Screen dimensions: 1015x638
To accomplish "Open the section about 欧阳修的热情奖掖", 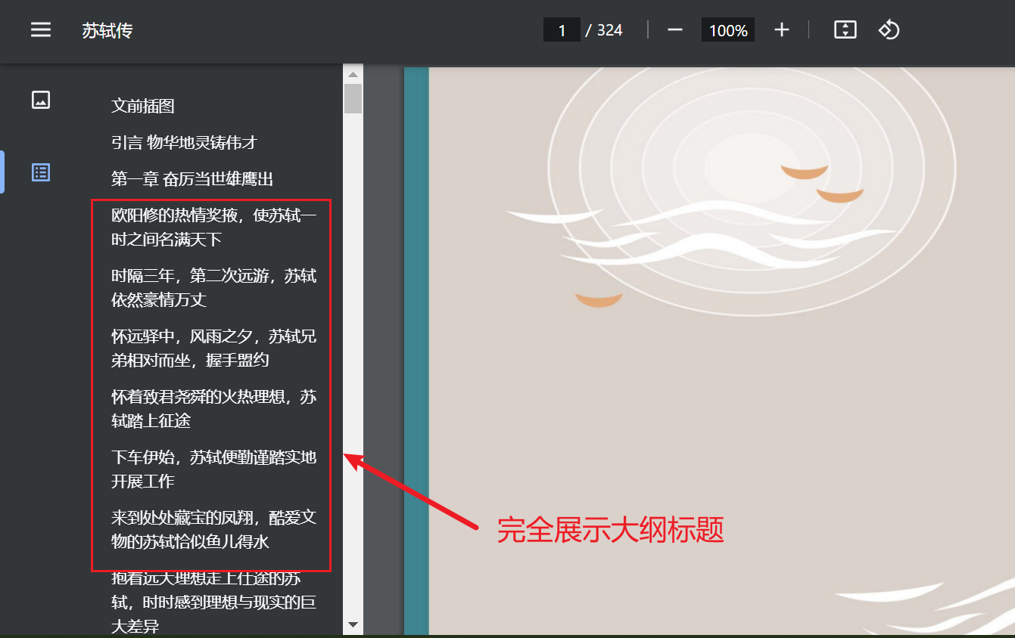I will pyautogui.click(x=213, y=227).
